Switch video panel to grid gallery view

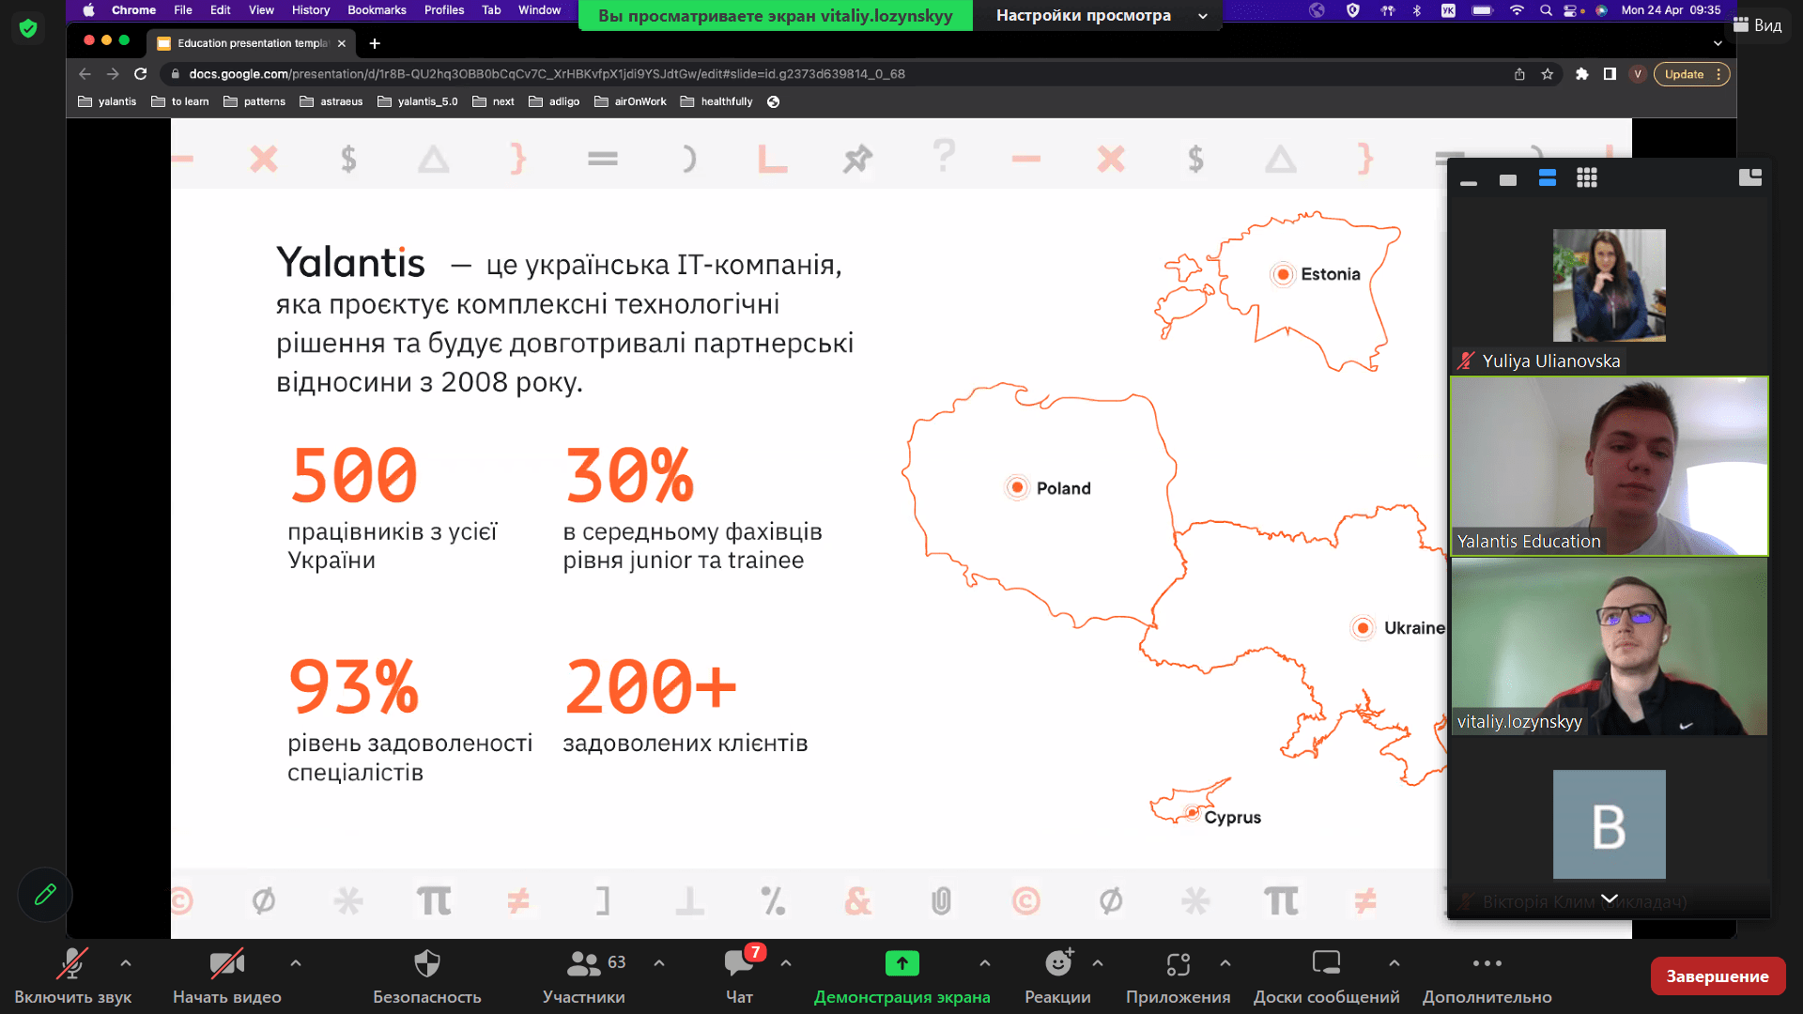tap(1587, 177)
